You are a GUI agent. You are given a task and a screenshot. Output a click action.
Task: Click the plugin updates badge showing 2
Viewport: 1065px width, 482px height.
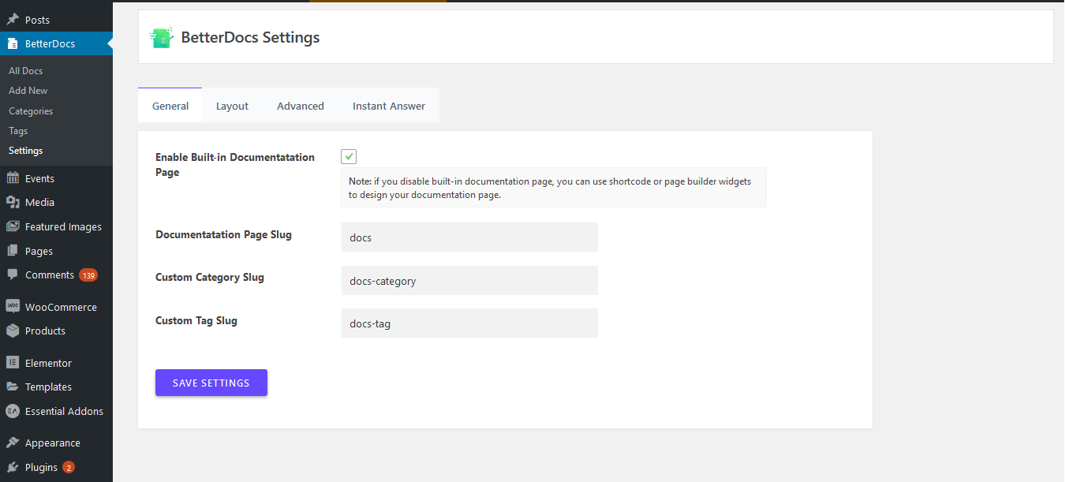coord(69,467)
